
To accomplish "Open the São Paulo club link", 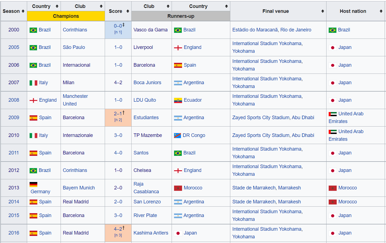I will [x=74, y=47].
